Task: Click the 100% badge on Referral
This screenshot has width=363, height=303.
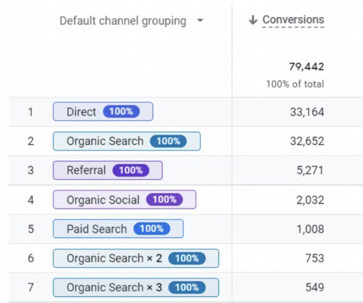Action: pyautogui.click(x=131, y=170)
